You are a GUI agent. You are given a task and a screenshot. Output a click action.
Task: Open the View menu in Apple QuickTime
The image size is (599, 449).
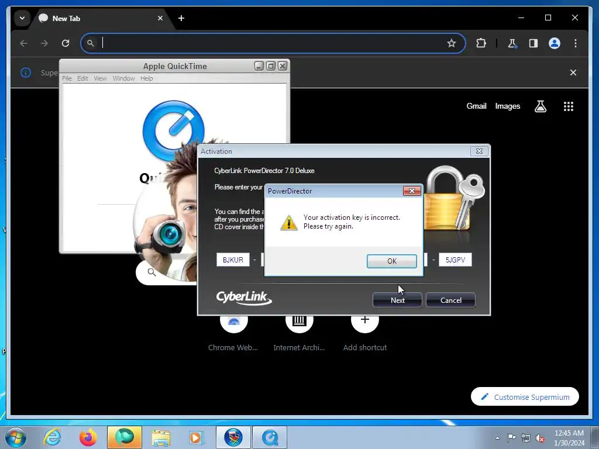(x=100, y=78)
